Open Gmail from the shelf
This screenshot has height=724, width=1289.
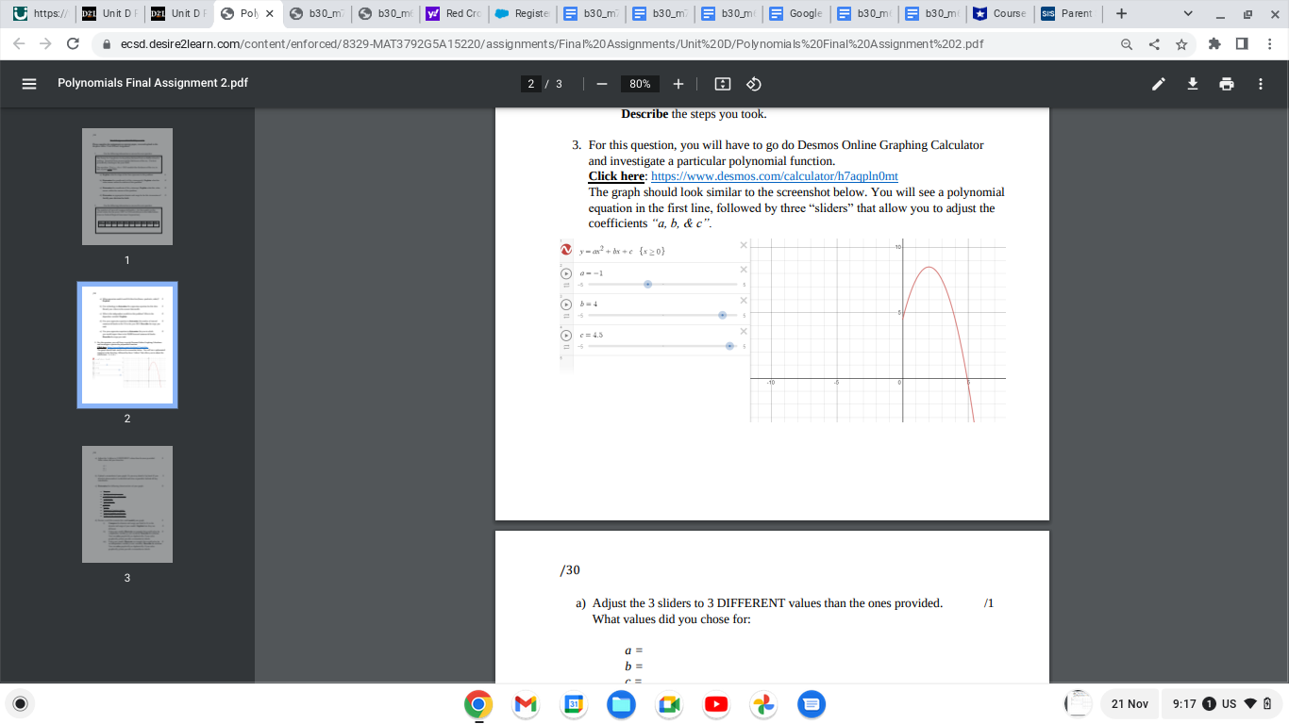click(x=526, y=704)
